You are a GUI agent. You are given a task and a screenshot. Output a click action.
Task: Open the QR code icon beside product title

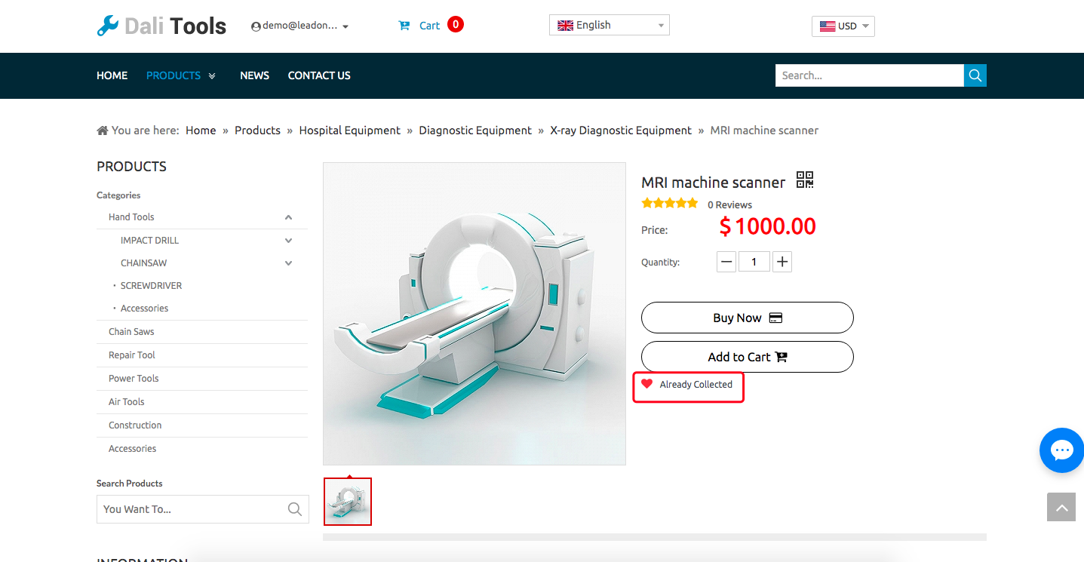(805, 180)
